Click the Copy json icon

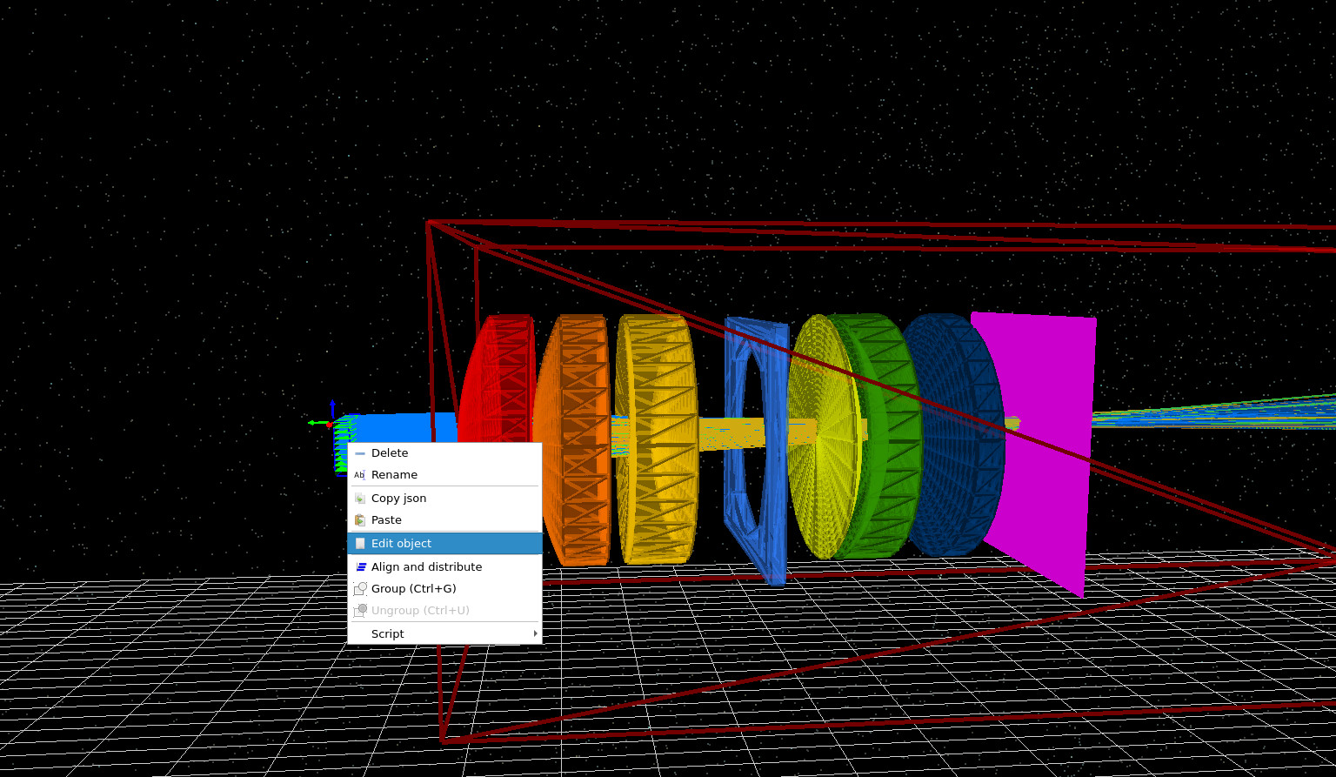359,498
